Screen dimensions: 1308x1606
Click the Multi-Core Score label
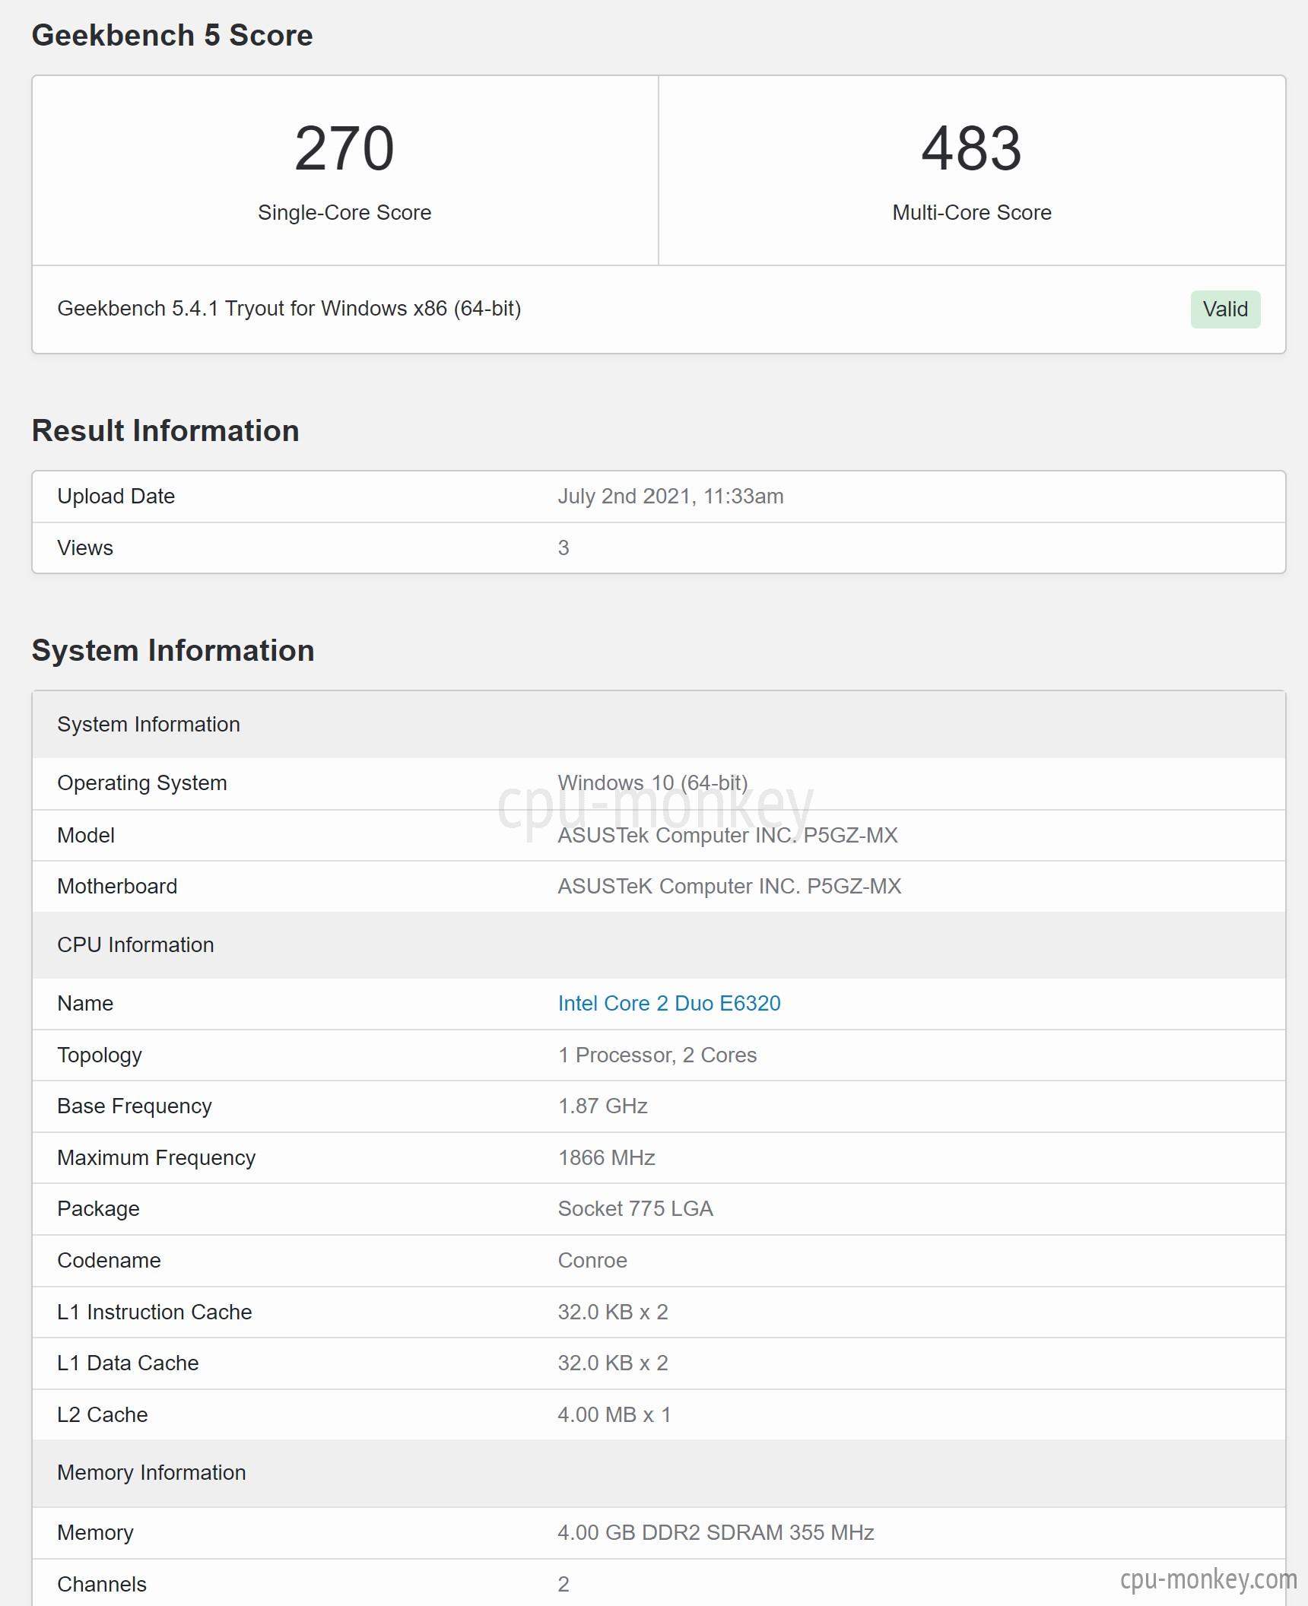pos(972,212)
